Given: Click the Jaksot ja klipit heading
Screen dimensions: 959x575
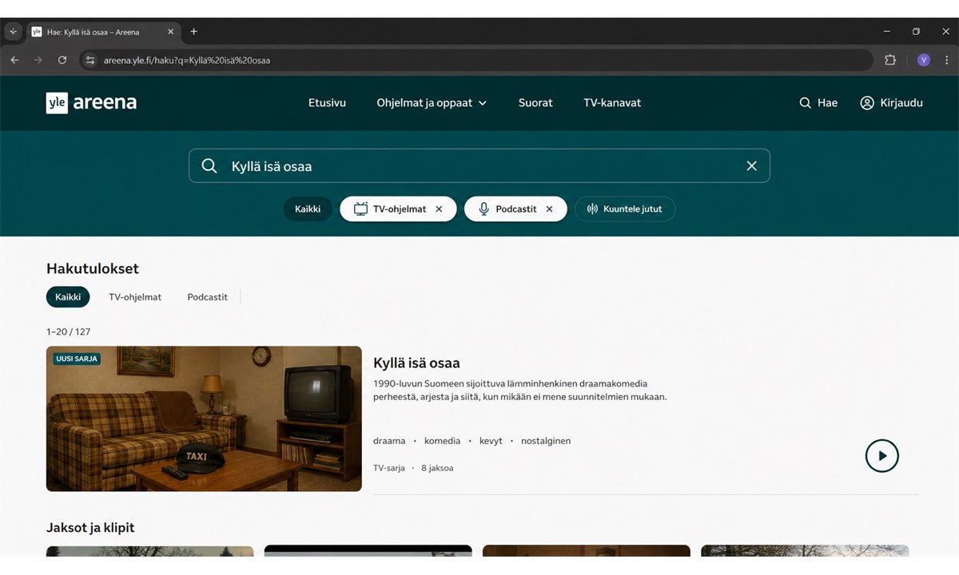Looking at the screenshot, I should tap(90, 528).
